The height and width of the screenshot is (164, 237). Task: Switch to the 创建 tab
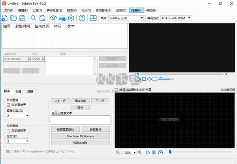click(x=19, y=91)
